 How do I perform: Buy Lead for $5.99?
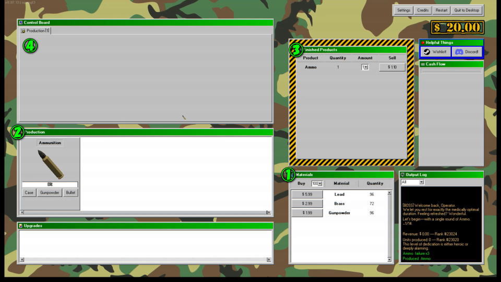coord(306,194)
